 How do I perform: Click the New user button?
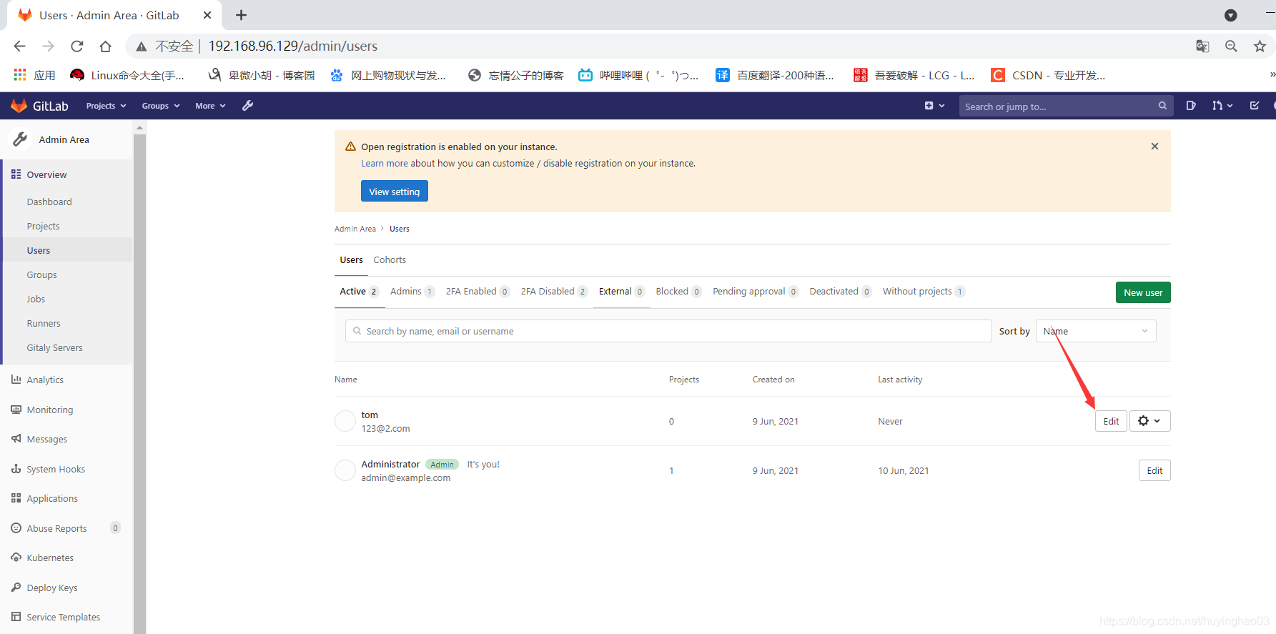(1143, 292)
